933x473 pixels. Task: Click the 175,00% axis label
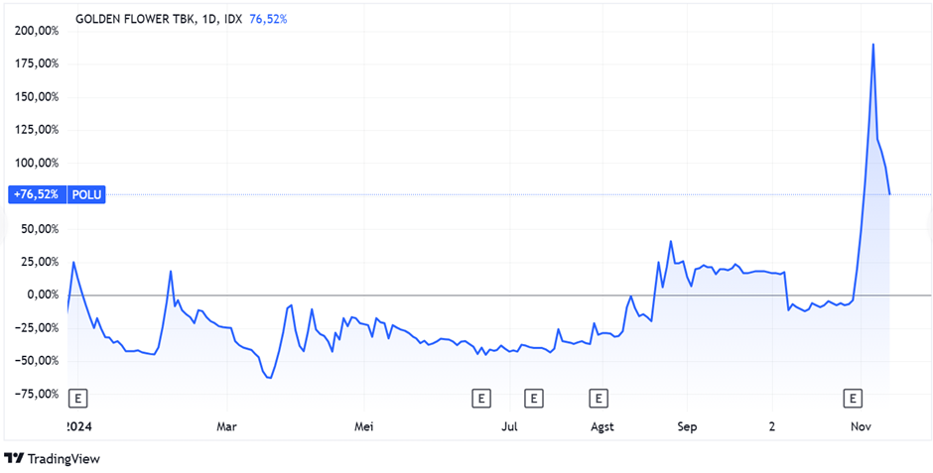pyautogui.click(x=37, y=64)
